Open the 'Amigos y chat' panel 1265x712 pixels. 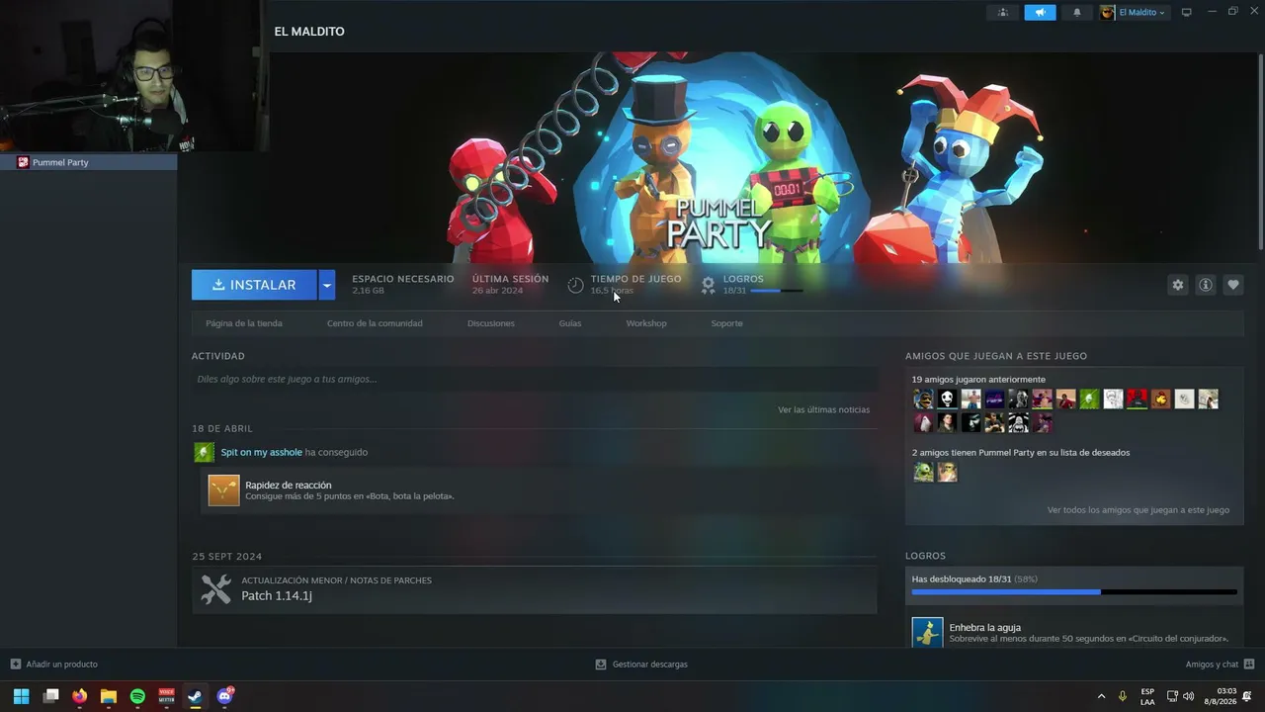pos(1220,665)
